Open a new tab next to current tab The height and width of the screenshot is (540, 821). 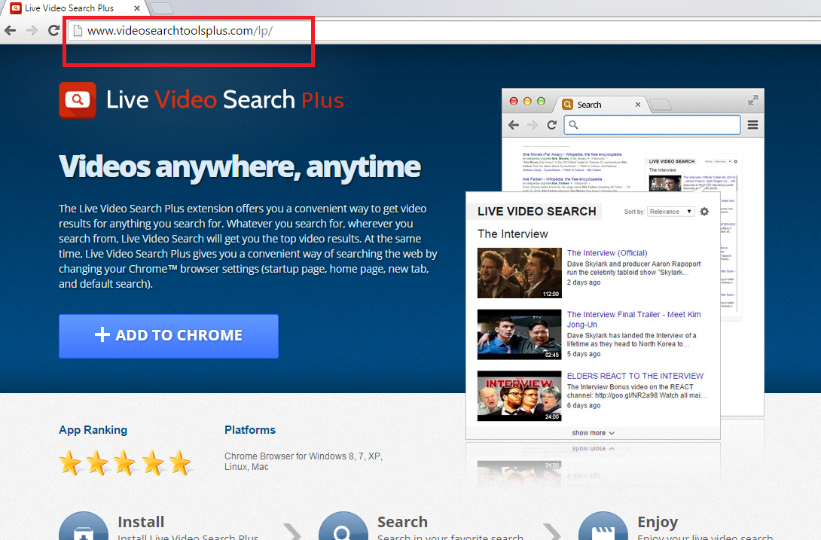[x=161, y=8]
